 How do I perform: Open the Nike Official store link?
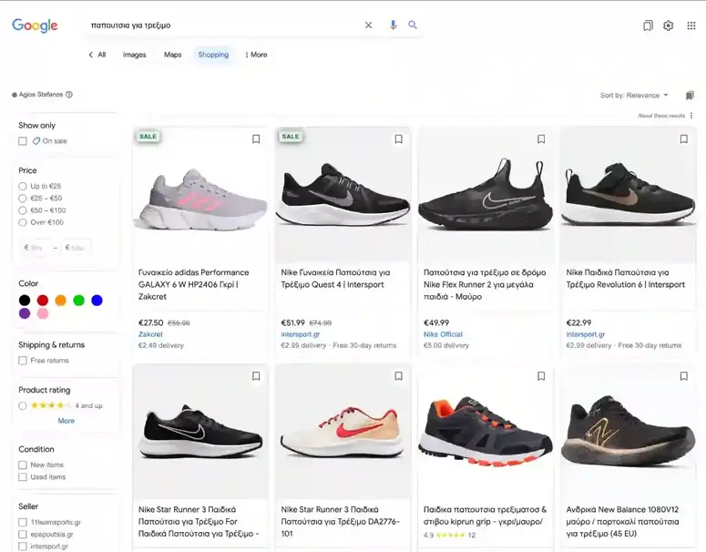(443, 334)
